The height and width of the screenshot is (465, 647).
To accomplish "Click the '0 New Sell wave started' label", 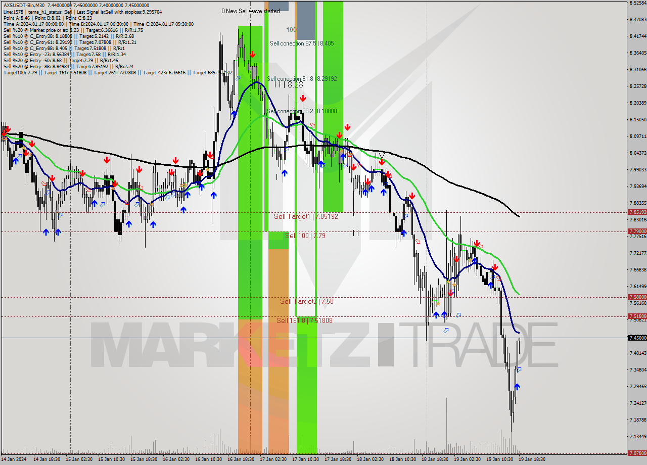I will pos(251,11).
